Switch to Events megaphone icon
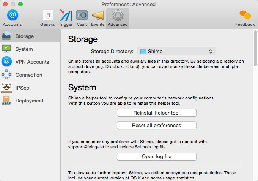This screenshot has height=181, width=258. click(98, 16)
